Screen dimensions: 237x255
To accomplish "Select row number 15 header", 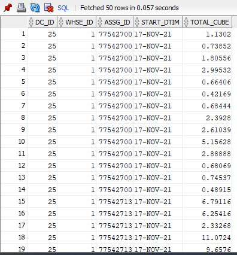I will tap(14, 202).
